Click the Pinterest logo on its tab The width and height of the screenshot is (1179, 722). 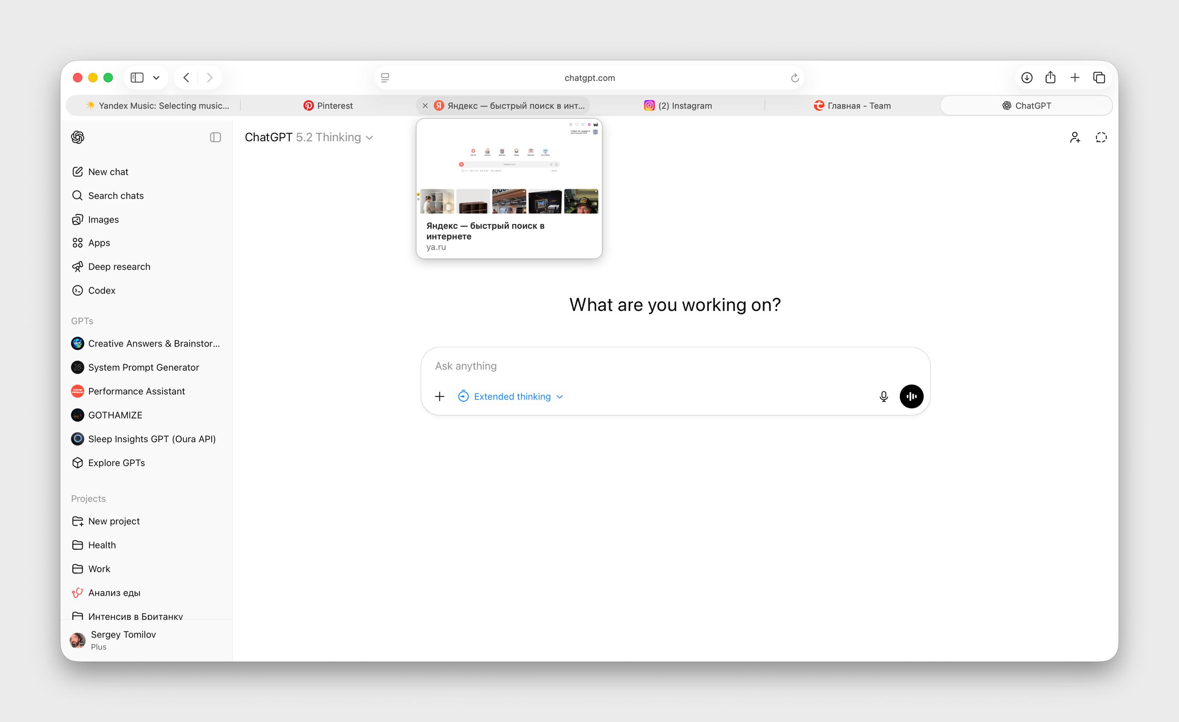pyautogui.click(x=309, y=106)
